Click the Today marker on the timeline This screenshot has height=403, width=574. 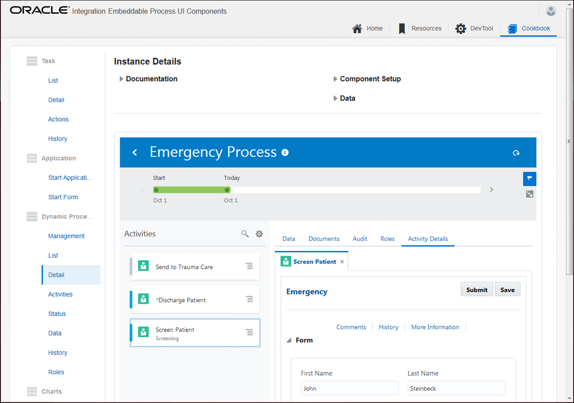227,190
